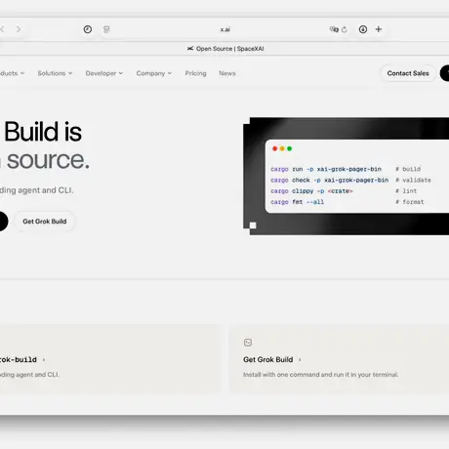
Task: Click the arrow next to grok-build card title
Action: 44,360
